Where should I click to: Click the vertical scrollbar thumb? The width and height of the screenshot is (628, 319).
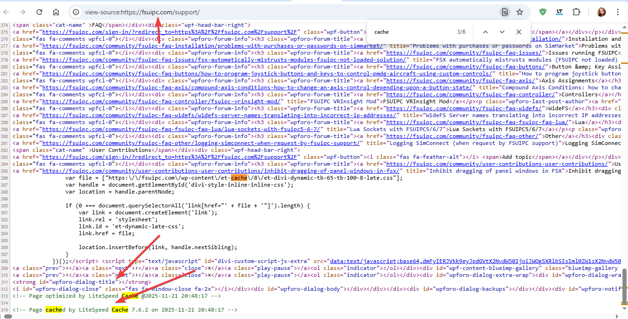pos(624,286)
